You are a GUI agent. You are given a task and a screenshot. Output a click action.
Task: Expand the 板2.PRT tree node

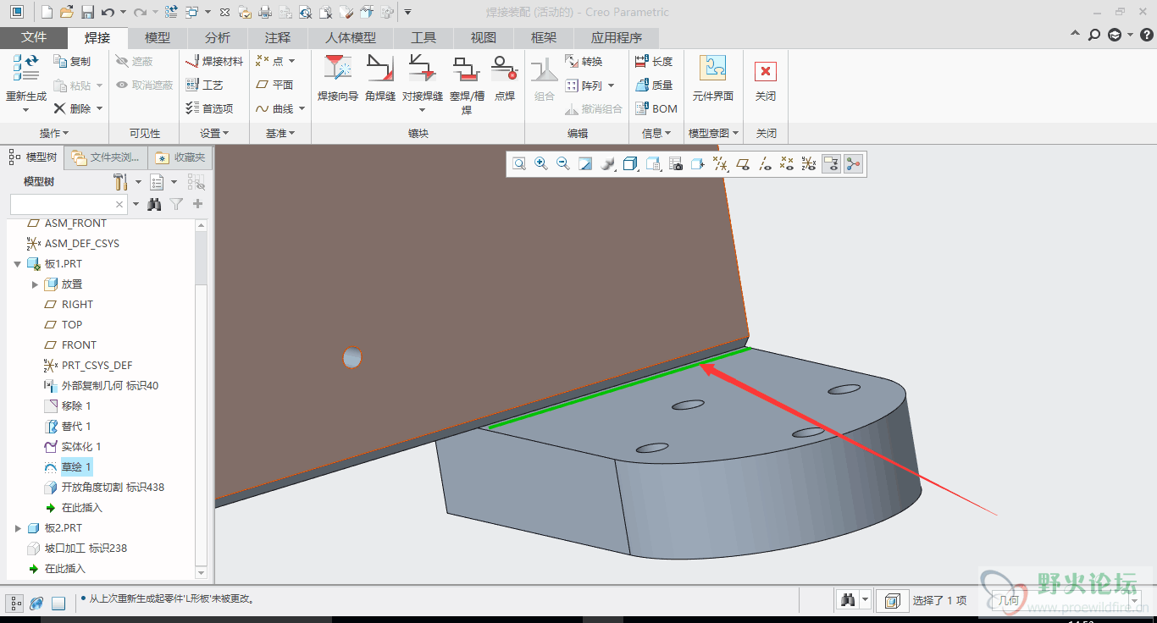point(18,528)
